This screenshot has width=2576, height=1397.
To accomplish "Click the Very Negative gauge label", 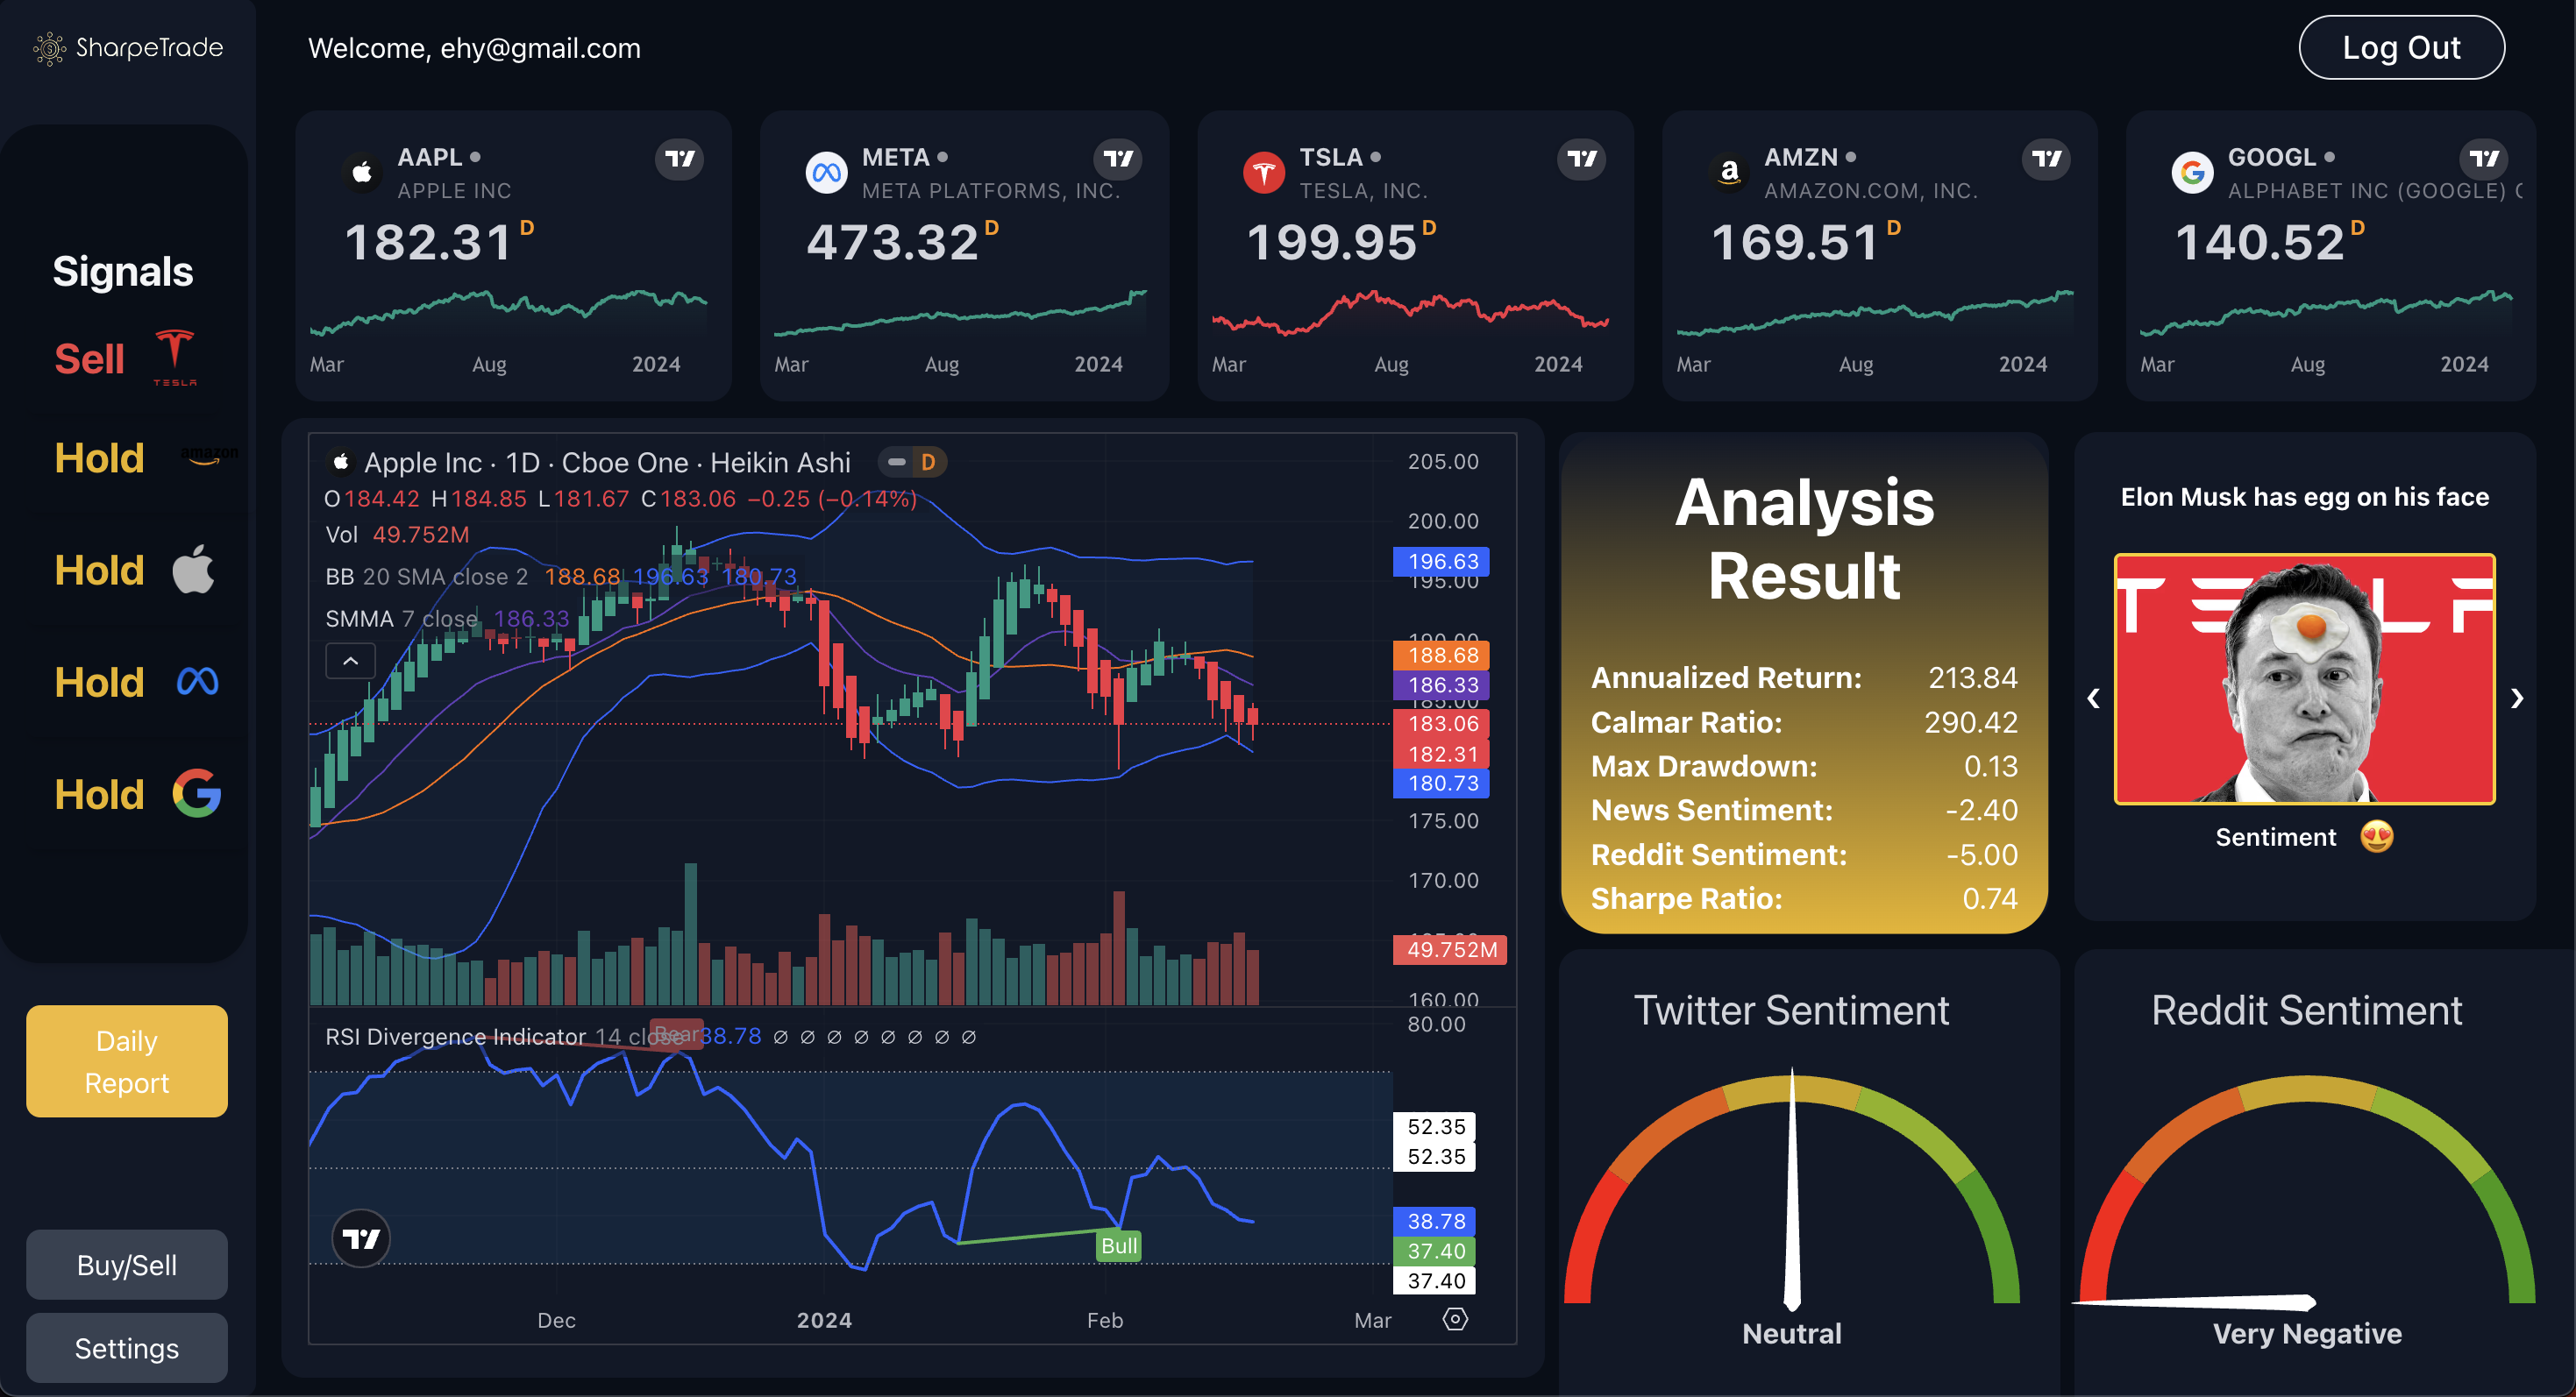I will [2306, 1333].
